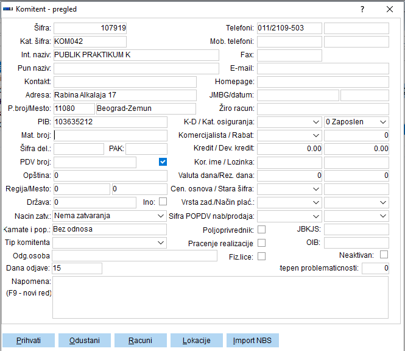
Task: Open the Tip komitenta dropdown
Action: point(161,243)
